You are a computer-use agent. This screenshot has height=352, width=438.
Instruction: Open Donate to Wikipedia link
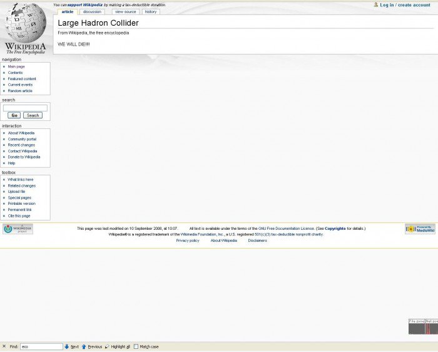point(24,157)
